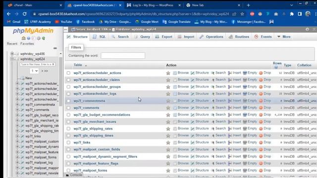Screen dimensions: 317x178
Task: Expand wp7f_comments in the sidebar tree
Action: point(17,110)
